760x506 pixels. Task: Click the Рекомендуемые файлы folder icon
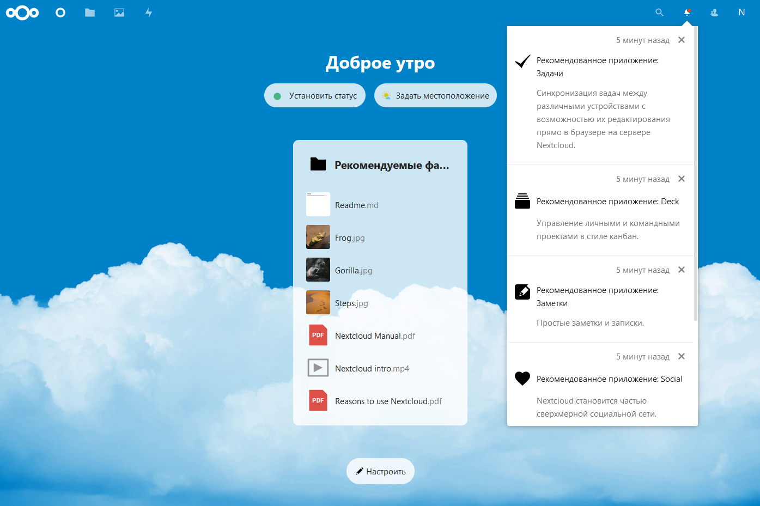click(318, 164)
